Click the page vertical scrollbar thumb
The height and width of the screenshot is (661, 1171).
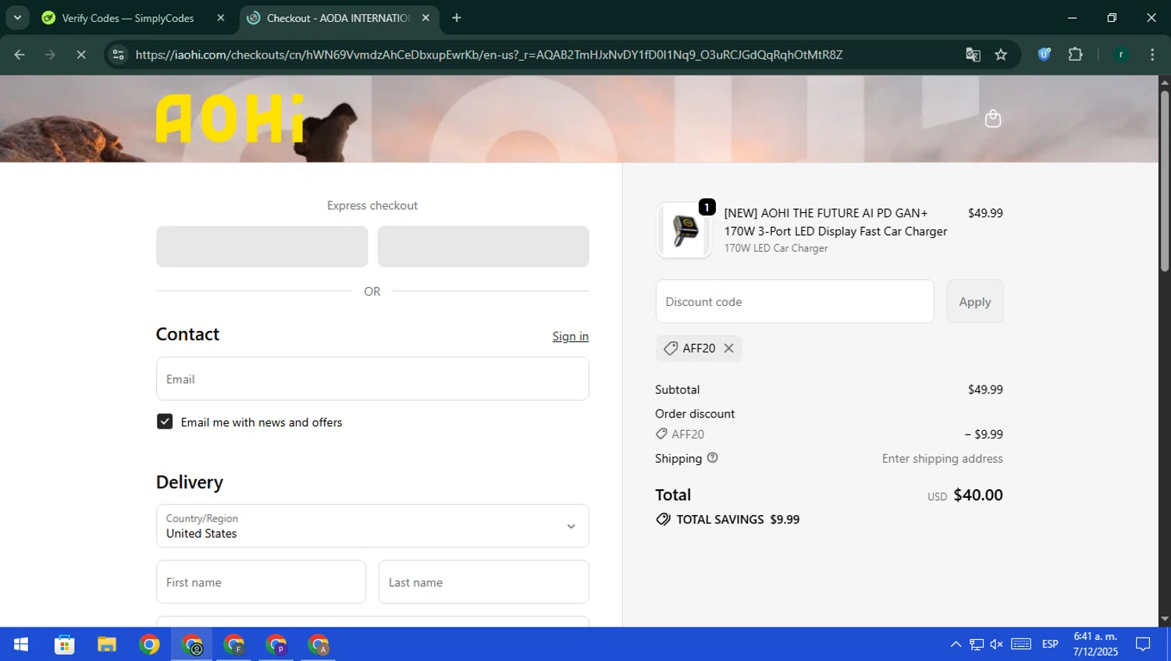(1164, 181)
